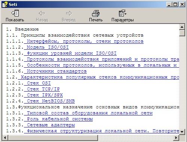This screenshot has height=142, width=187.
Task: Click text Принципы взаимодействия сетевых устройств
Action: tap(82, 35)
